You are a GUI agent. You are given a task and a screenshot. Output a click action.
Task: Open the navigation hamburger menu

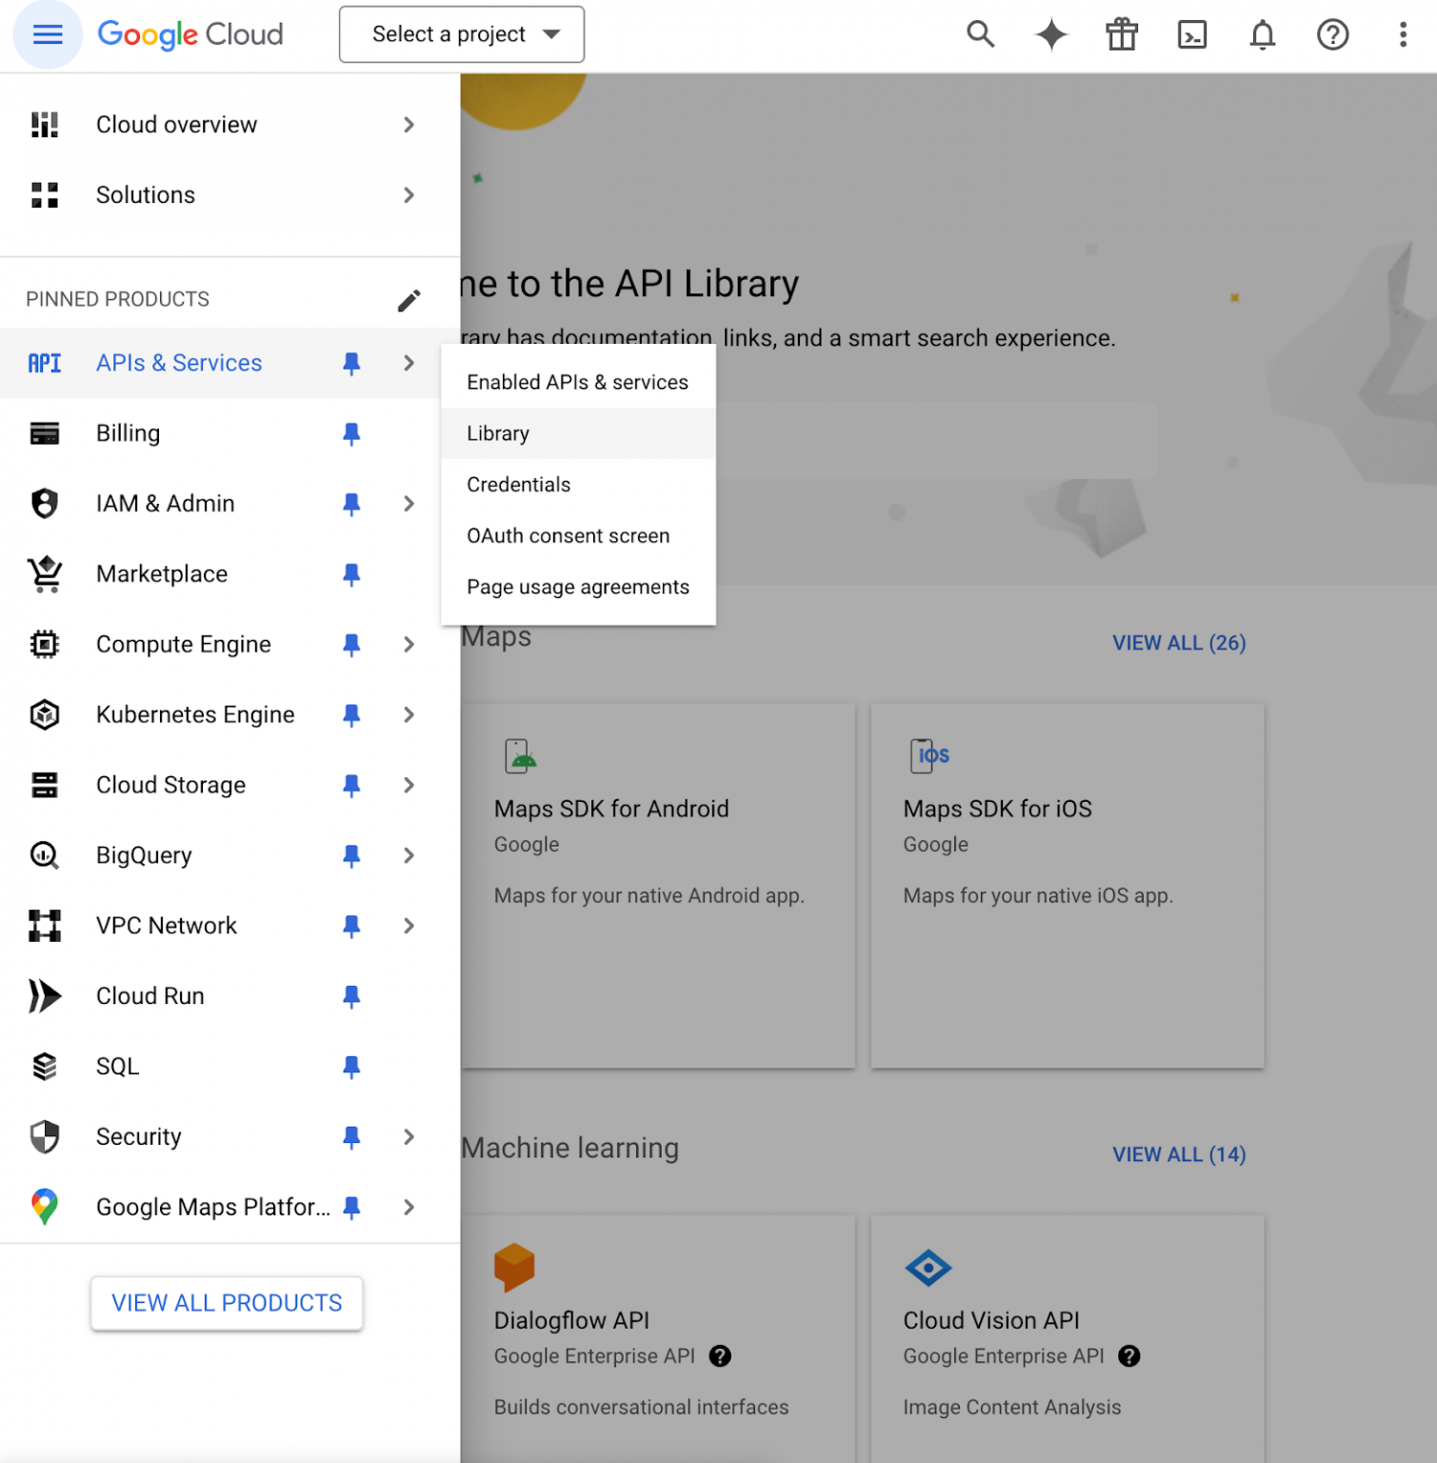coord(47,34)
